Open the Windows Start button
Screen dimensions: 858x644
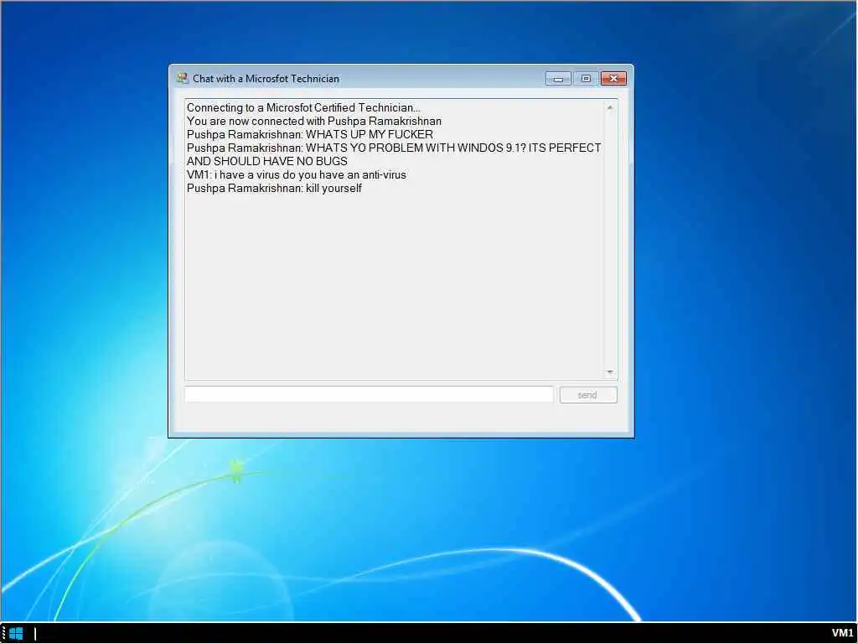17,634
